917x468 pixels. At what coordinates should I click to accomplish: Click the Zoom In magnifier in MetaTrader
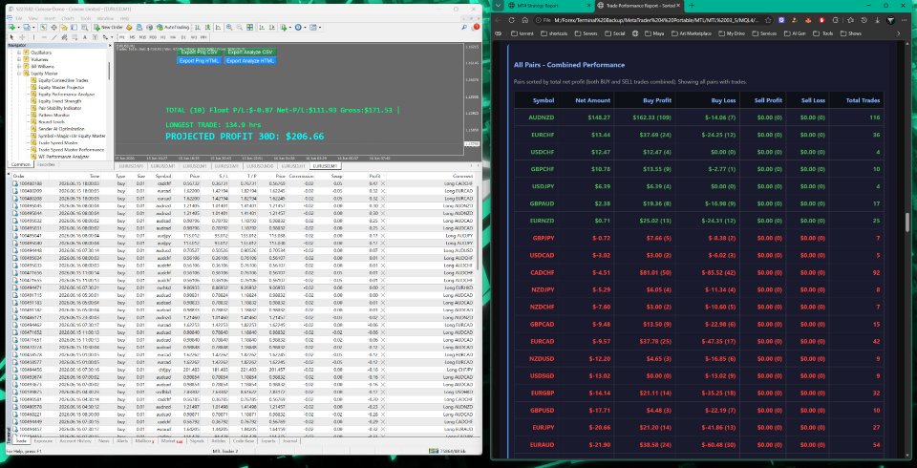229,27
